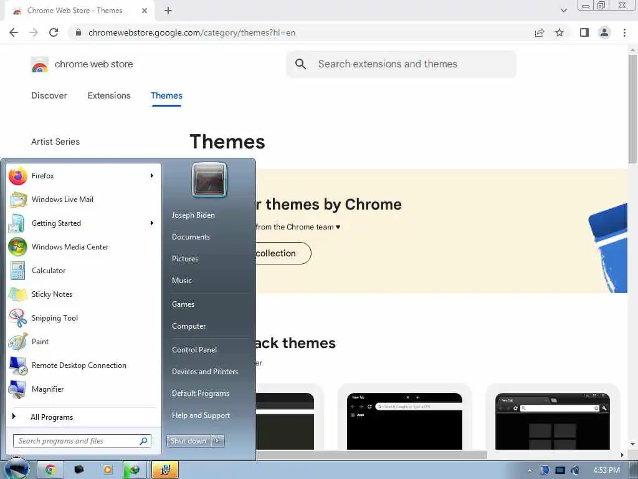The width and height of the screenshot is (638, 479).
Task: Launch Magnifier
Action: tap(83, 389)
